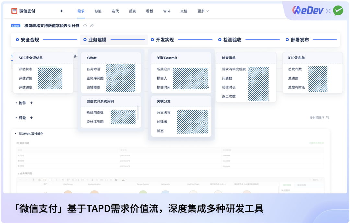Switch to the 需求 tab
This screenshot has width=350, height=224.
[x=81, y=11]
